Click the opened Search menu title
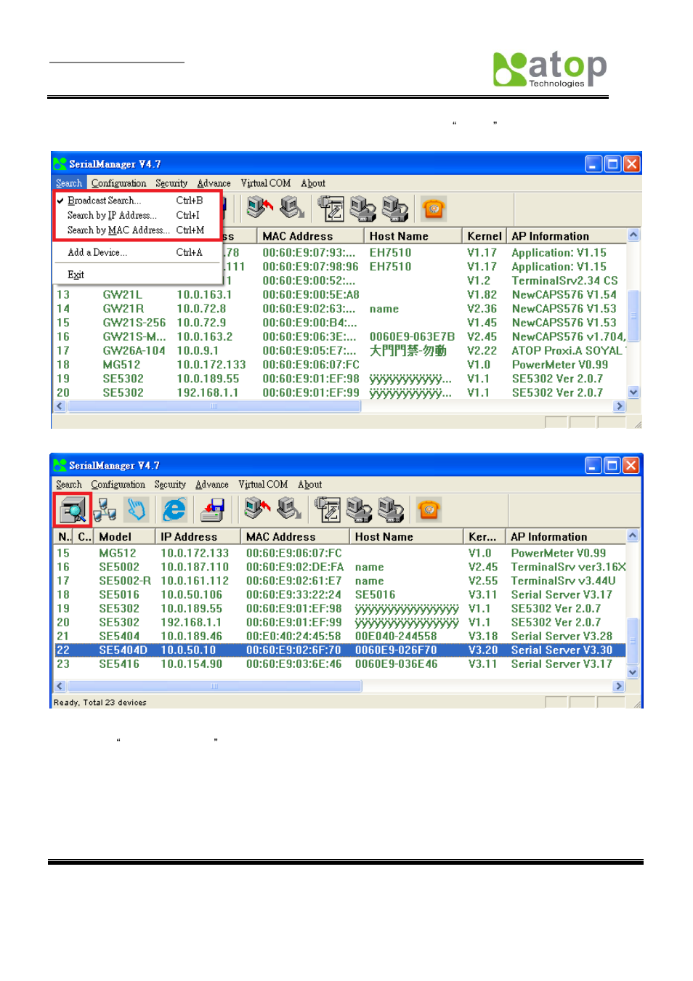This screenshot has width=693, height=981. pos(69,183)
